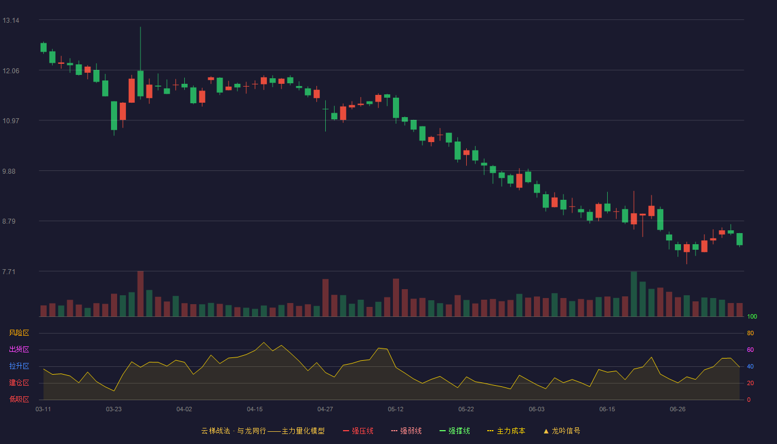Click the 05-12 date label
Viewport: 777px width, 444px height.
tap(396, 409)
